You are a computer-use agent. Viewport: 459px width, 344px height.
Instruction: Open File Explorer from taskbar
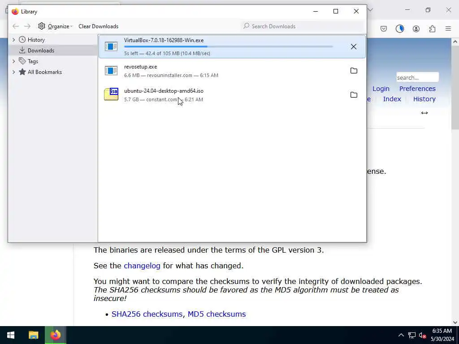click(33, 335)
